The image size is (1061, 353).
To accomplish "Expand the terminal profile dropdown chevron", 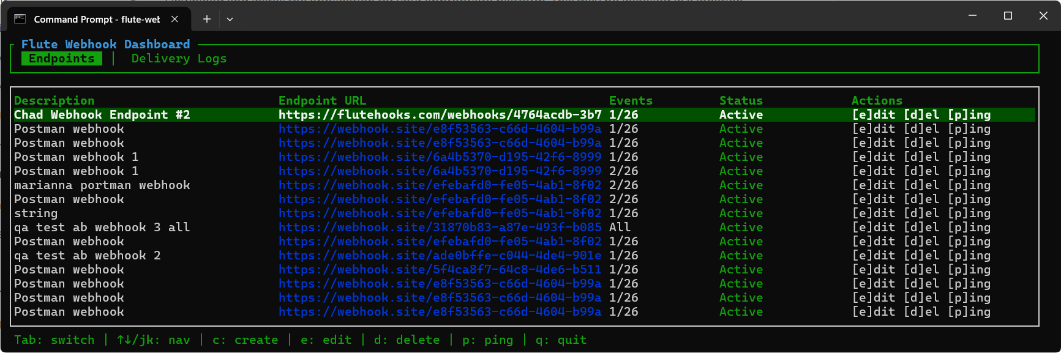I will [230, 19].
